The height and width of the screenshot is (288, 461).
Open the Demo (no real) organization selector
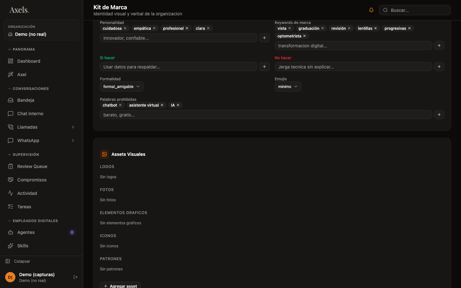(x=41, y=30)
